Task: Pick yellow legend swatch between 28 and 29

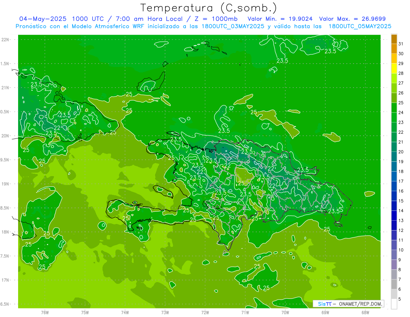Action: [x=394, y=68]
